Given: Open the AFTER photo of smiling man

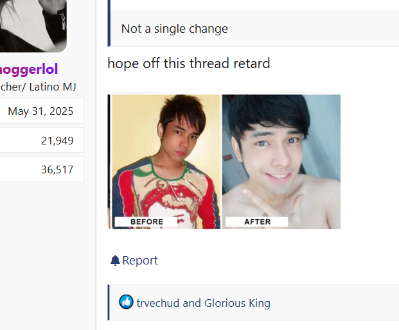Looking at the screenshot, I should [281, 162].
